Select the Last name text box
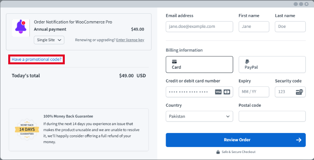 (290, 27)
